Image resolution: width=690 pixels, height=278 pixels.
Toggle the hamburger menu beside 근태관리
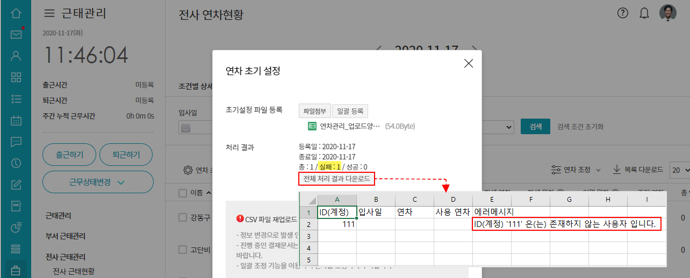click(49, 13)
